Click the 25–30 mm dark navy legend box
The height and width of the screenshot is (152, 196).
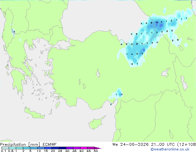[62, 148]
